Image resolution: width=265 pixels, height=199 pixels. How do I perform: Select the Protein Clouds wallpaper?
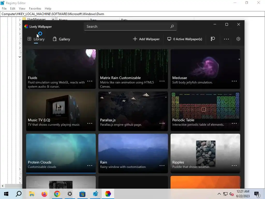tap(61, 153)
